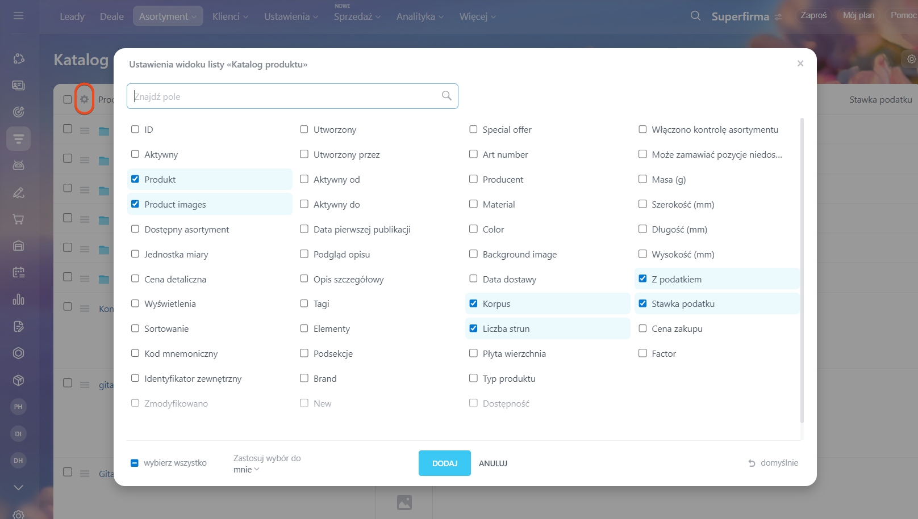Check the Typ produktu field checkbox

[473, 378]
